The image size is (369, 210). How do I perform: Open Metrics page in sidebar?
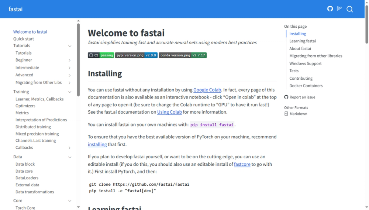click(x=22, y=113)
